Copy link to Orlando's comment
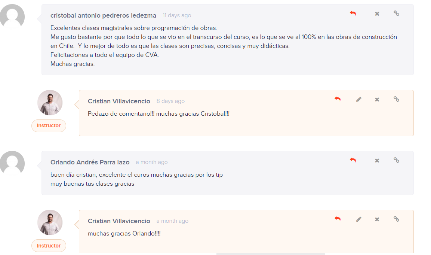Image resolution: width=431 pixels, height=255 pixels. point(396,160)
